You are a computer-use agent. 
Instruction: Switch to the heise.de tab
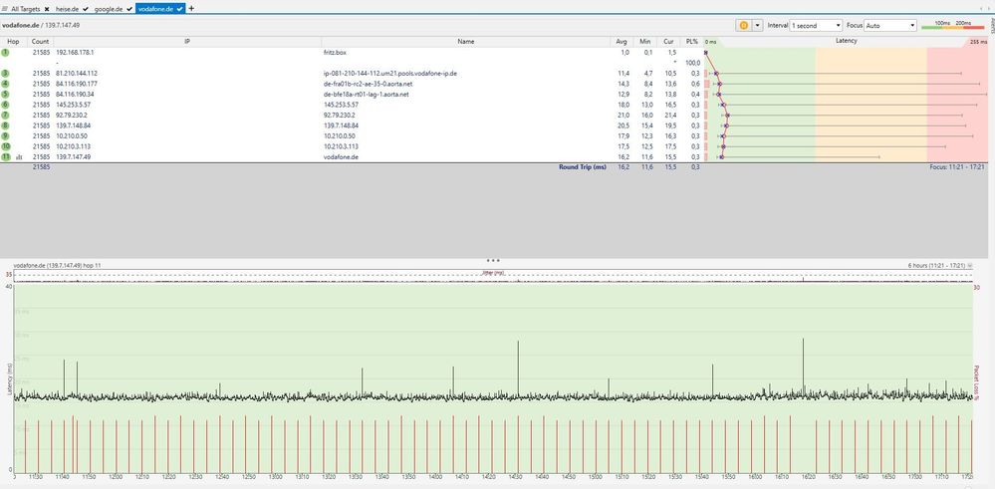pos(69,8)
